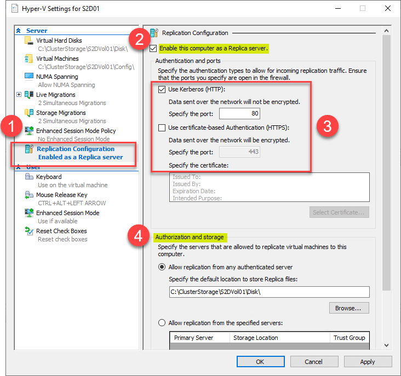Viewport: 401px width, 376px height.
Task: Enable certificate-based Authentication (HTTPS) checkbox
Action: click(x=162, y=128)
